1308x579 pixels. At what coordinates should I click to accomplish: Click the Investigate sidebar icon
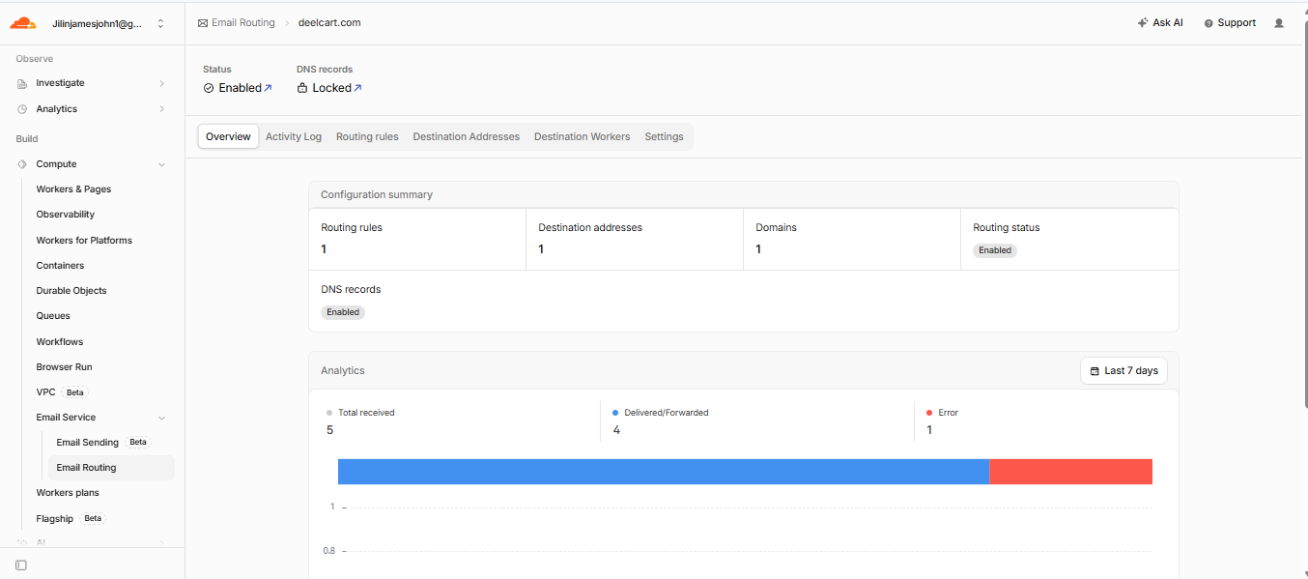(x=22, y=83)
